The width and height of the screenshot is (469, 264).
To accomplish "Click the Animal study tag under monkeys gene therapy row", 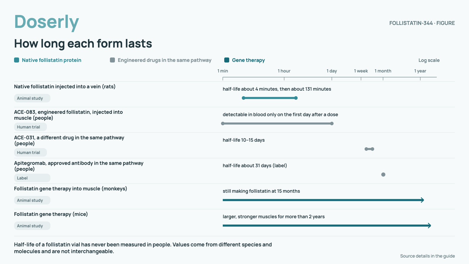I will [x=32, y=200].
